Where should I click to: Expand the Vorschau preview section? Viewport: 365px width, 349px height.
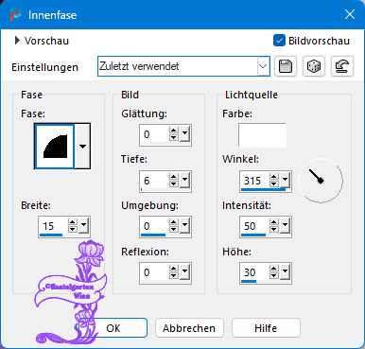coord(17,41)
